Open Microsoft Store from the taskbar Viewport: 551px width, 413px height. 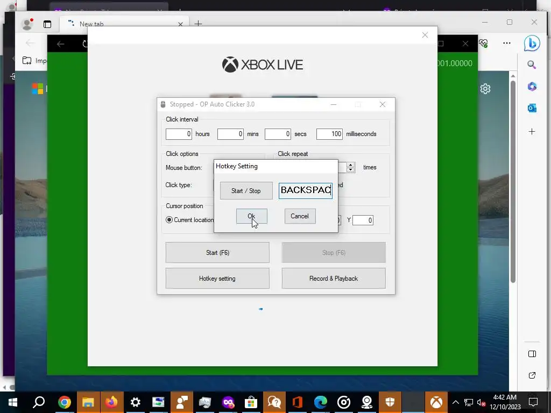(x=251, y=402)
